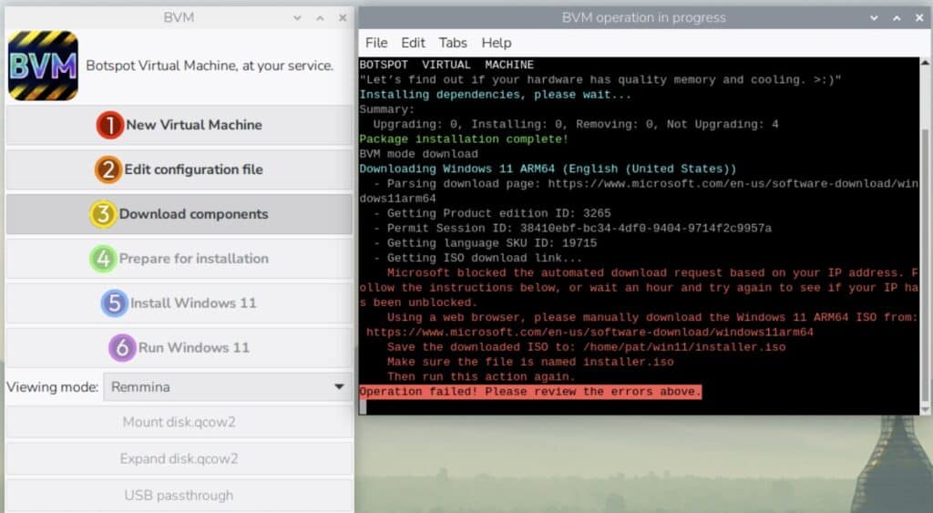Screen dimensions: 933x513
Task: Click the red number 1 circle icon
Action: click(109, 125)
